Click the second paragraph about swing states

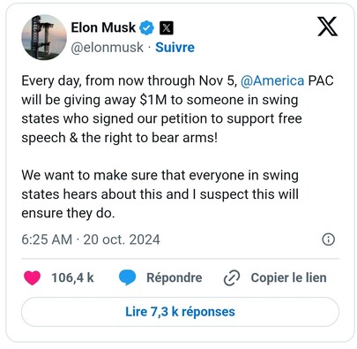tap(160, 194)
